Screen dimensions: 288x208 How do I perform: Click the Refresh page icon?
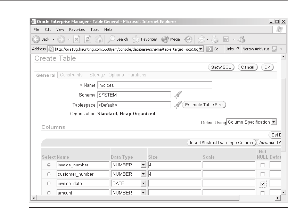[x=88, y=39]
